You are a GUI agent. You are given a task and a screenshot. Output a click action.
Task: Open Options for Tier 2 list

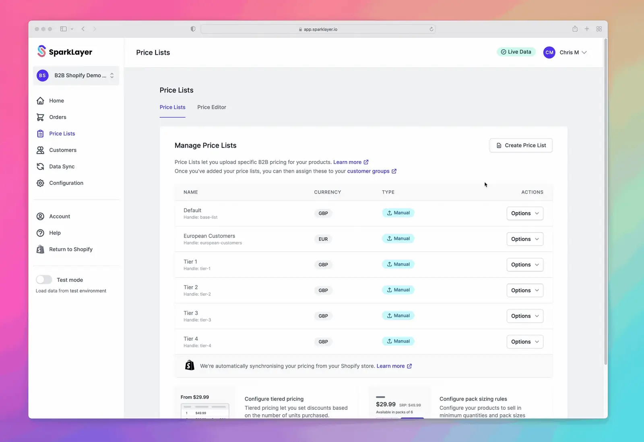tap(525, 291)
